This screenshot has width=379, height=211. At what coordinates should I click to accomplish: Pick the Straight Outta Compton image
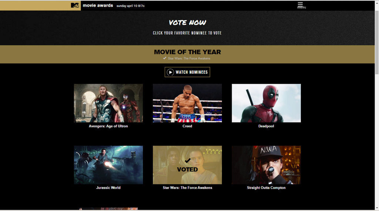(x=266, y=165)
